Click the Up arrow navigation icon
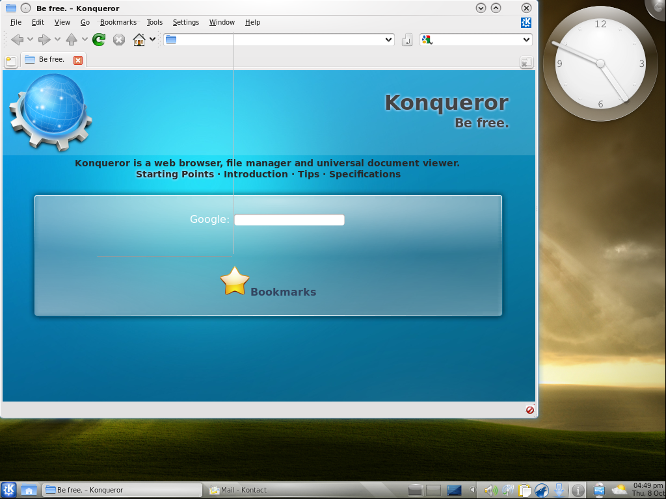 [72, 40]
